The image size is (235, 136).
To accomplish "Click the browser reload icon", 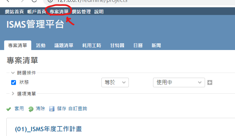I will point(34,1).
